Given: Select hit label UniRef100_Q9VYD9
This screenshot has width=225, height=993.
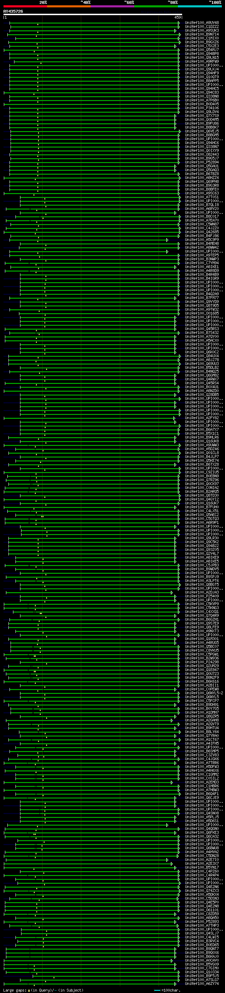Looking at the screenshot, I should pos(202,302).
